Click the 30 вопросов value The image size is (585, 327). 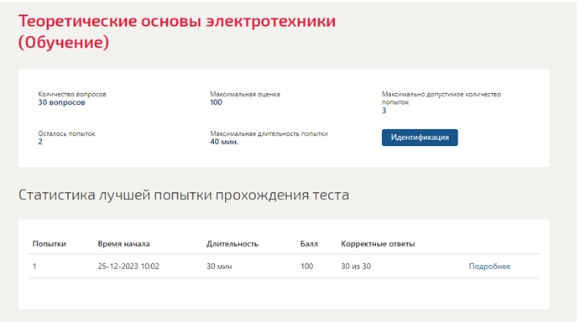coord(61,102)
